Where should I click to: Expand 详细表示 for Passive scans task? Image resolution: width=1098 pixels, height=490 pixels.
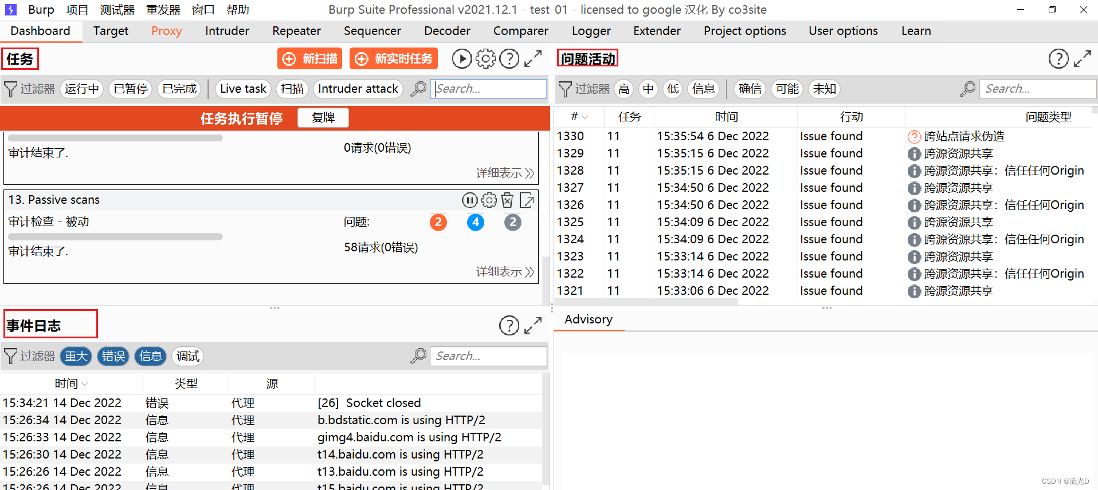click(505, 271)
